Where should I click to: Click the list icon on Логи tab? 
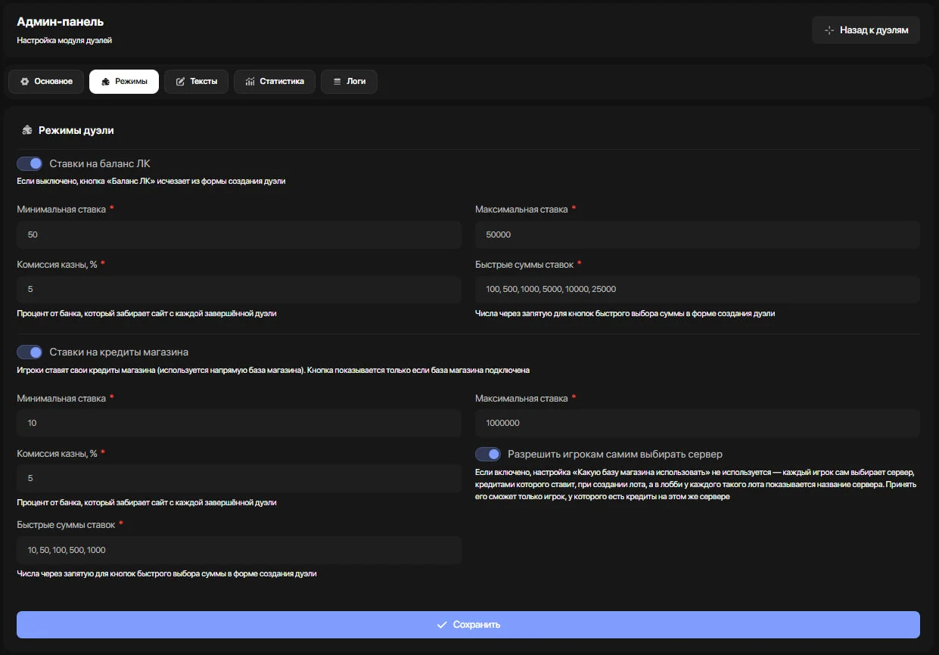(337, 82)
